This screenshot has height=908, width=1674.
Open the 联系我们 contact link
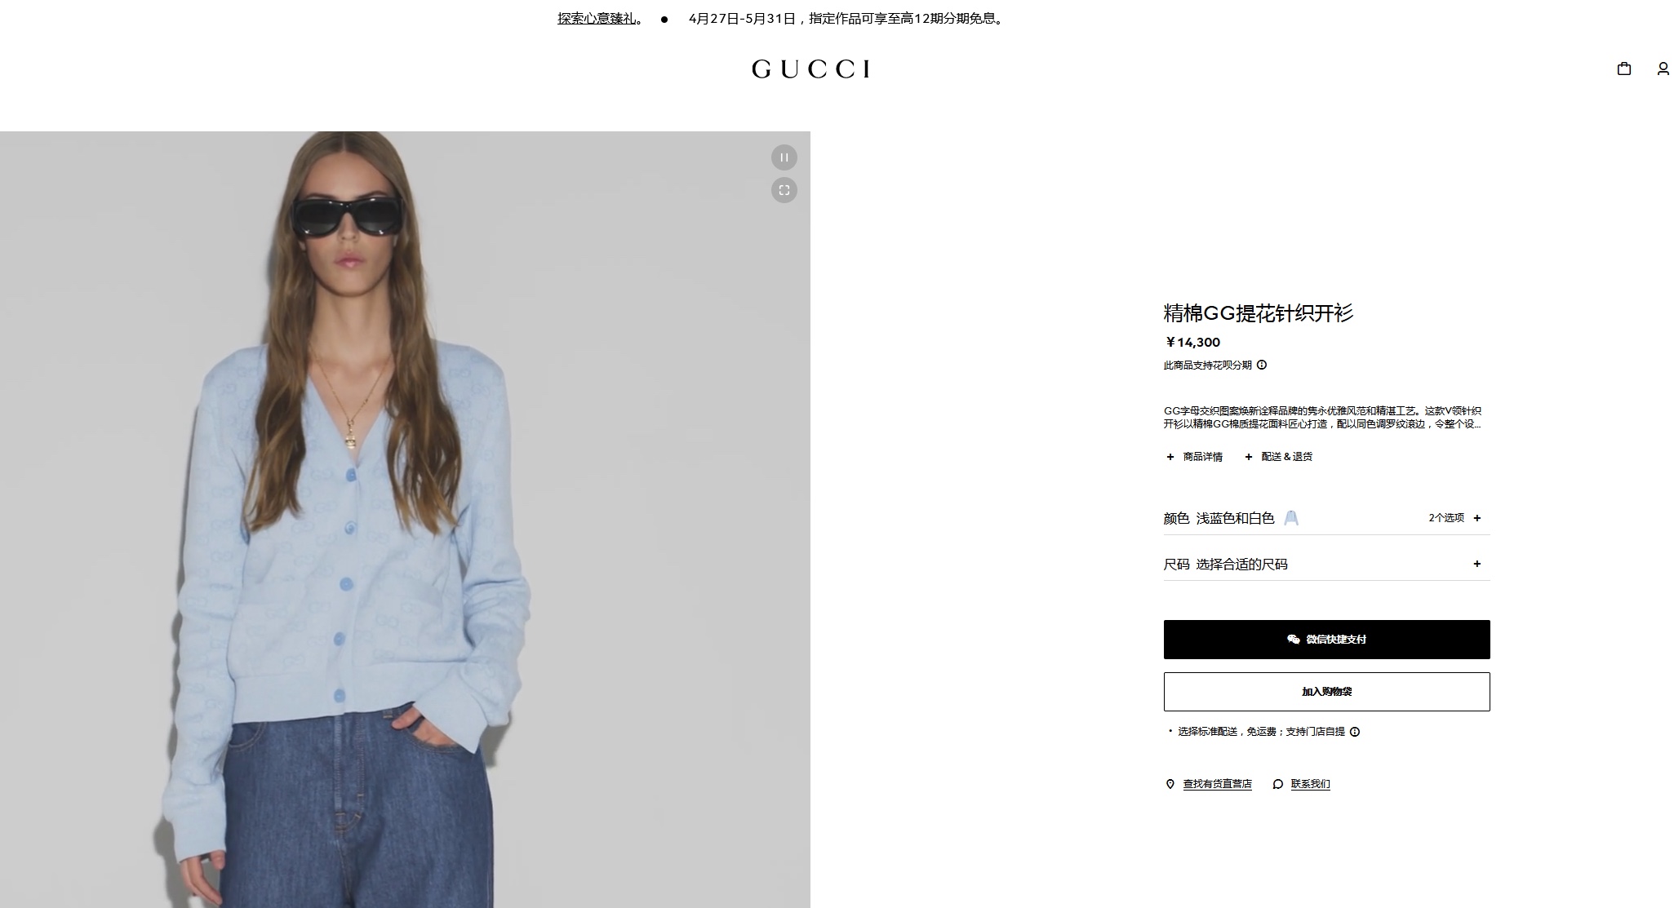[x=1310, y=784]
